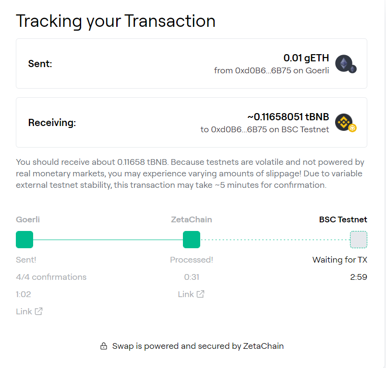
Task: Click the BSC Testnet stage label
Action: click(343, 219)
